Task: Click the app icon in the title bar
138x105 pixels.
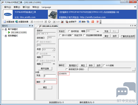Action: coord(2,2)
